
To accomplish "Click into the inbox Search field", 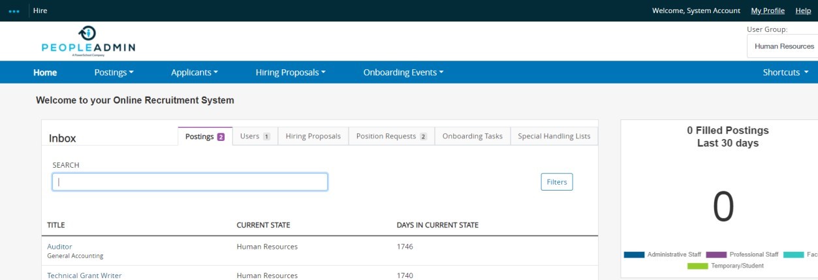I will (189, 182).
